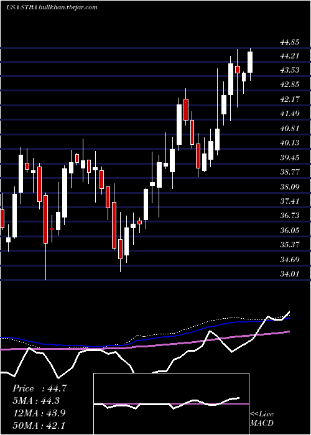Click the USA STBA bullkhan.tbrjar.com title
Screen dimensions: 311x435
coord(52,7)
